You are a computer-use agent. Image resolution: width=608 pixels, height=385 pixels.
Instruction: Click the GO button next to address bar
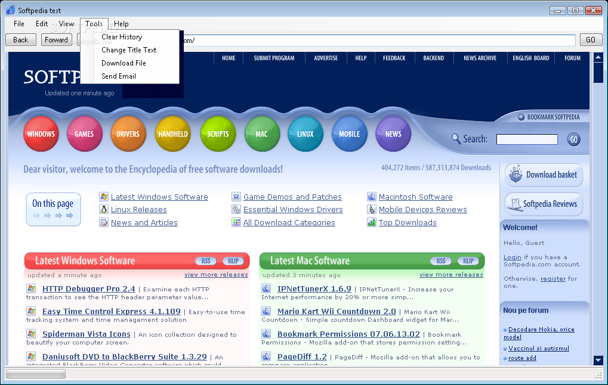[591, 40]
